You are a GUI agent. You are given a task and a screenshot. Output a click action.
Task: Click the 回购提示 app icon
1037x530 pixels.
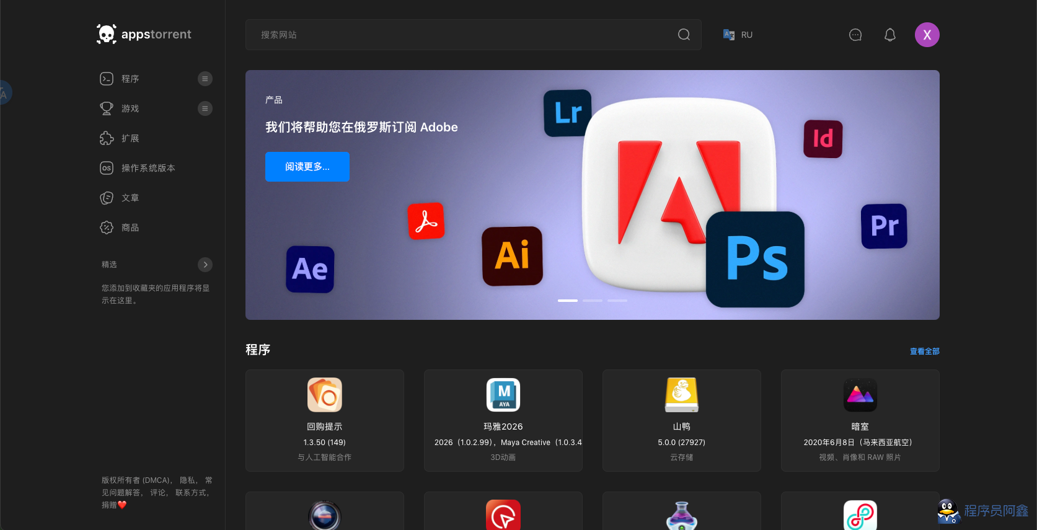(325, 395)
